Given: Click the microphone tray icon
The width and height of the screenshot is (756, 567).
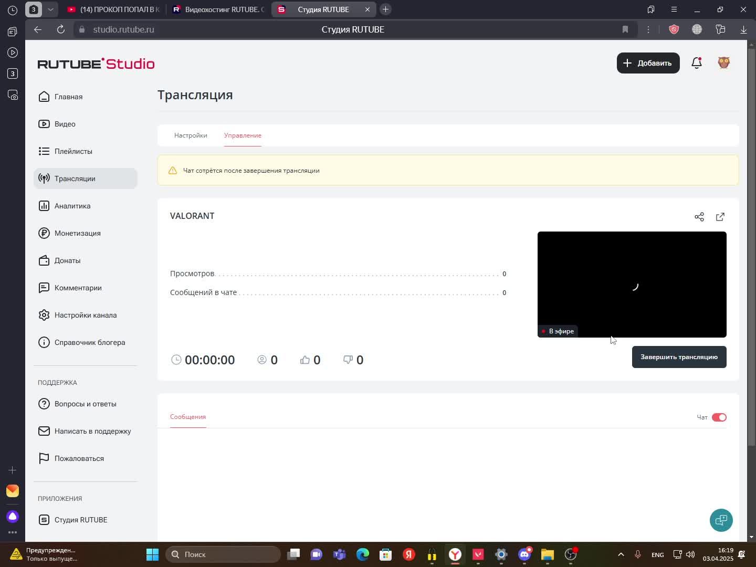Looking at the screenshot, I should (638, 554).
